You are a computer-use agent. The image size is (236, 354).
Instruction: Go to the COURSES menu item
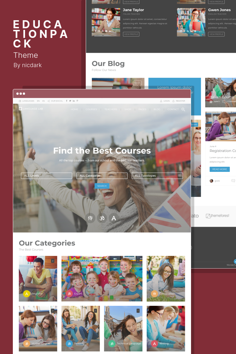coord(91,109)
